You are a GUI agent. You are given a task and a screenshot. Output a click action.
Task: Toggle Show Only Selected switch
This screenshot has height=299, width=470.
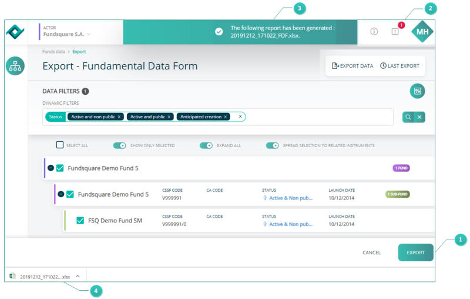pyautogui.click(x=120, y=145)
